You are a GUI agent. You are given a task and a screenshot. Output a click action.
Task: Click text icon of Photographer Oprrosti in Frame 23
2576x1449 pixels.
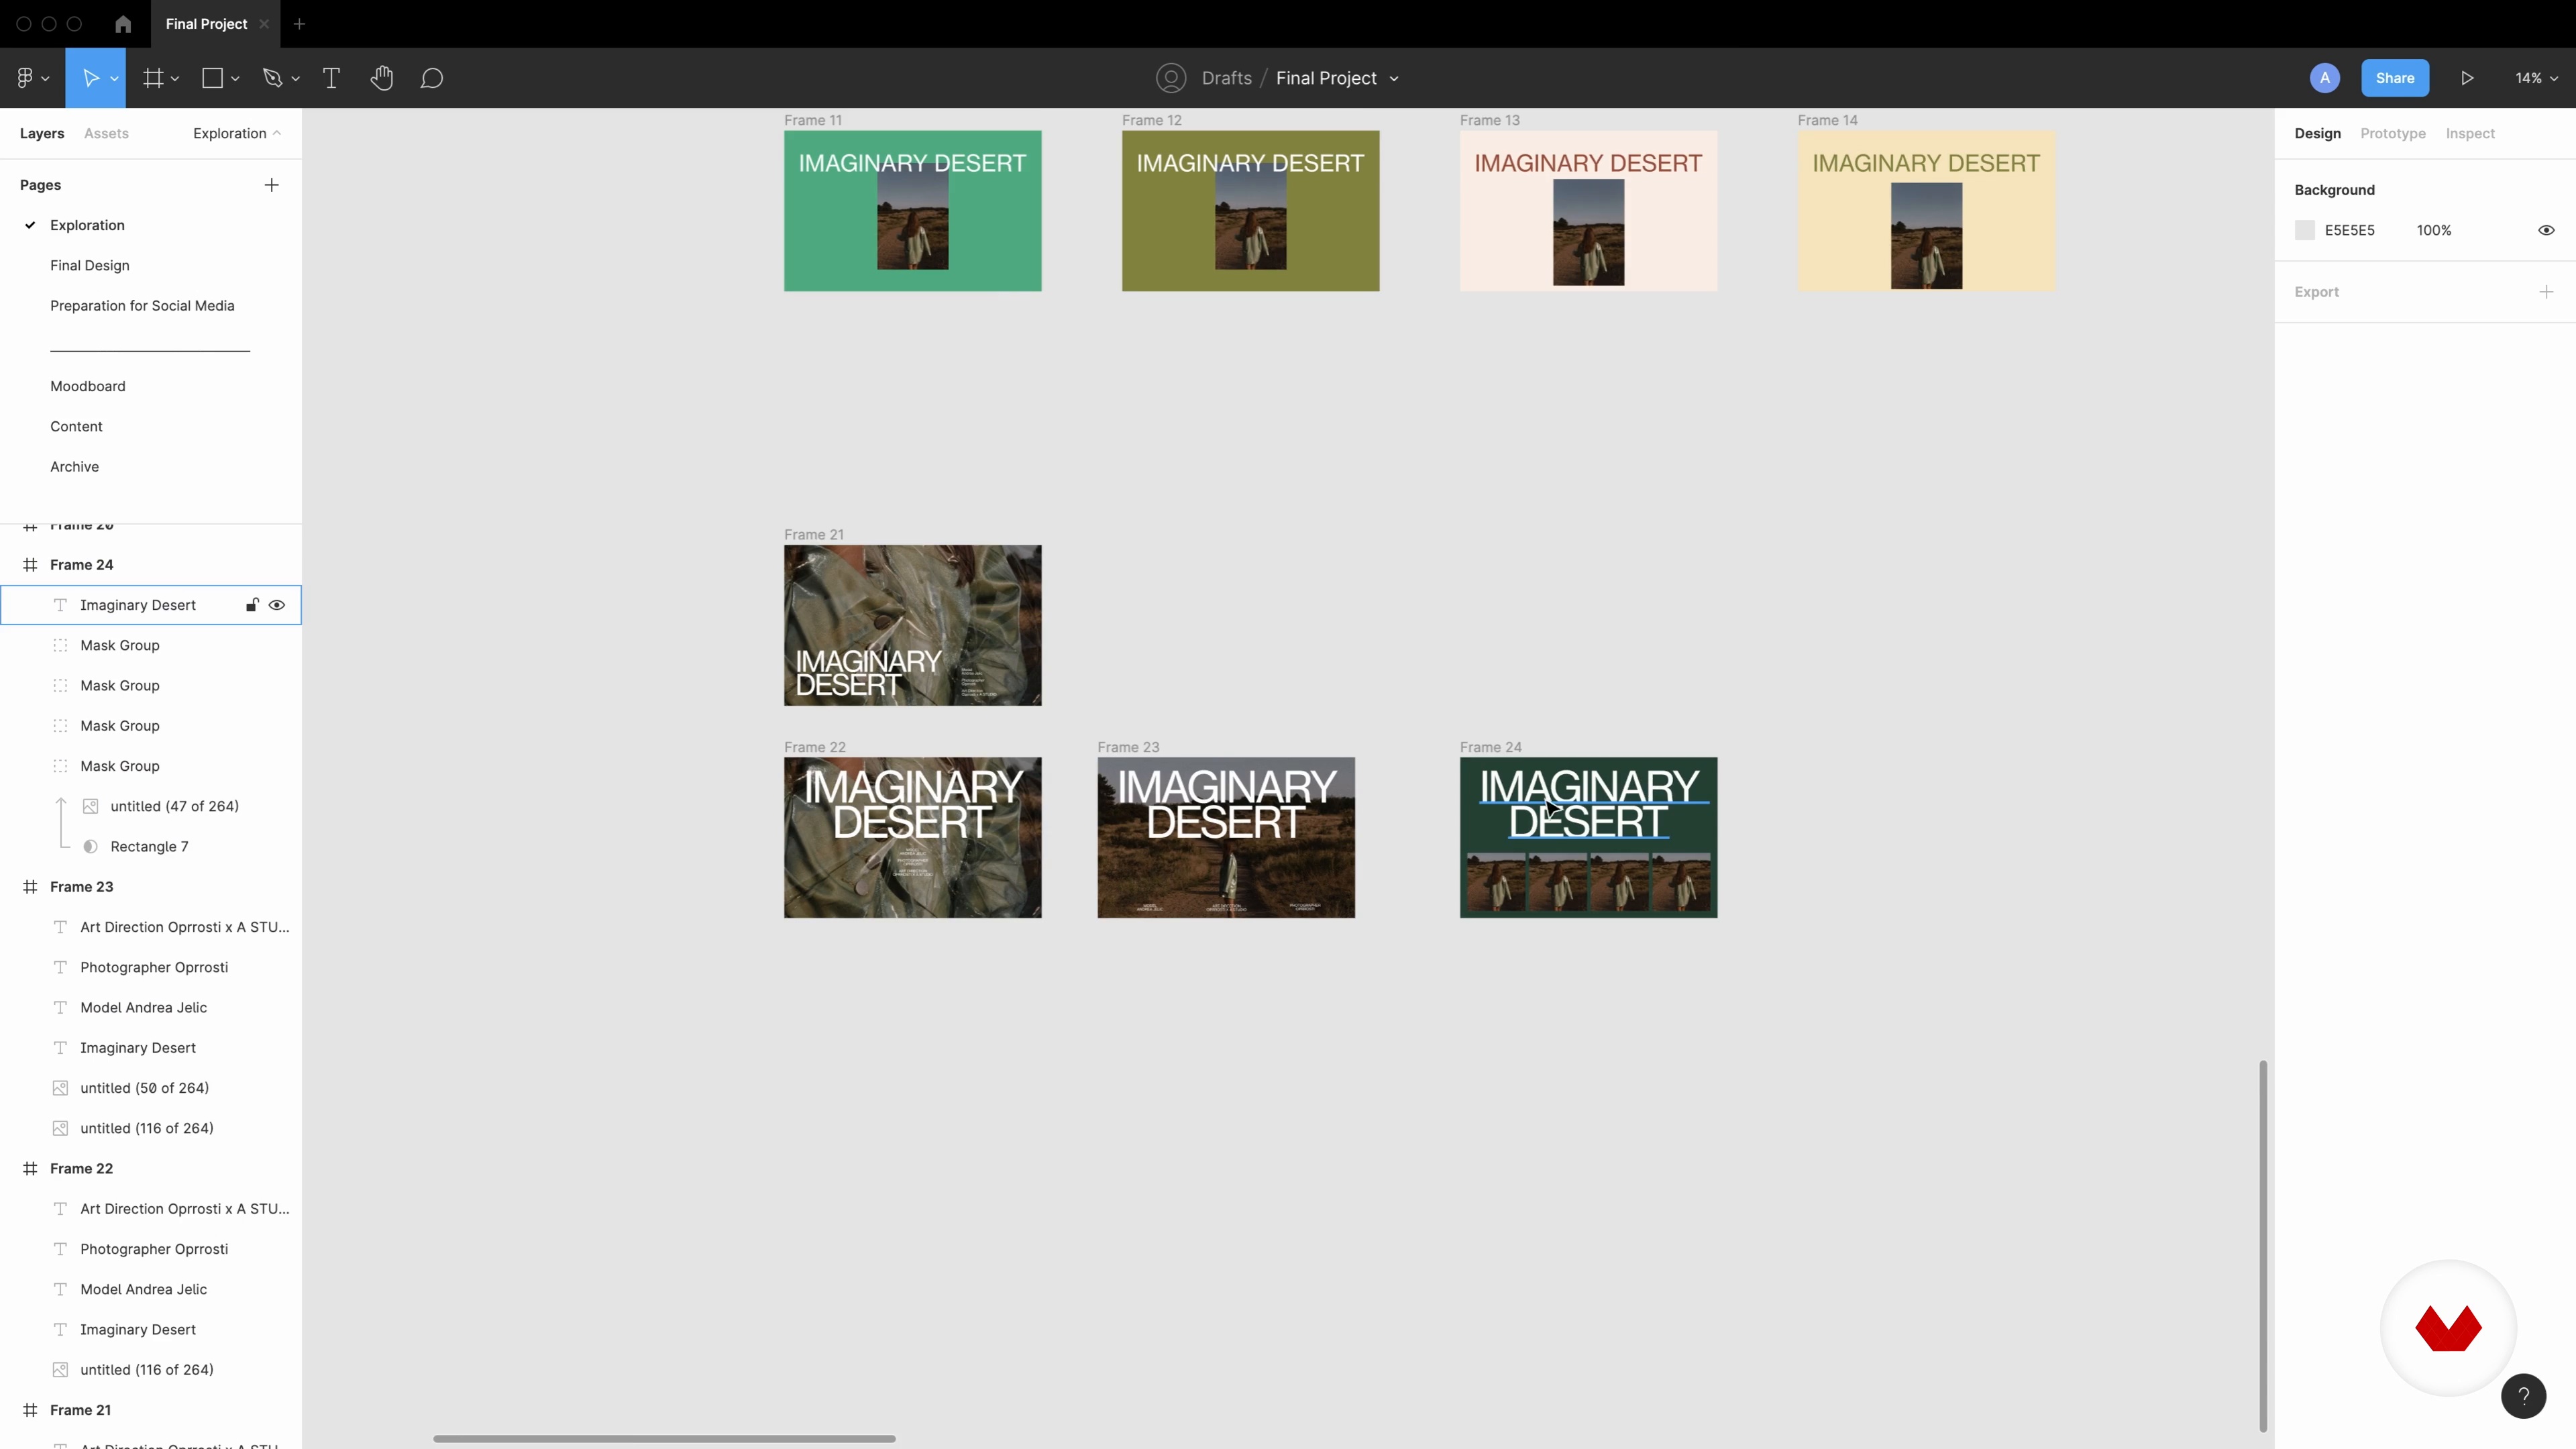click(60, 968)
